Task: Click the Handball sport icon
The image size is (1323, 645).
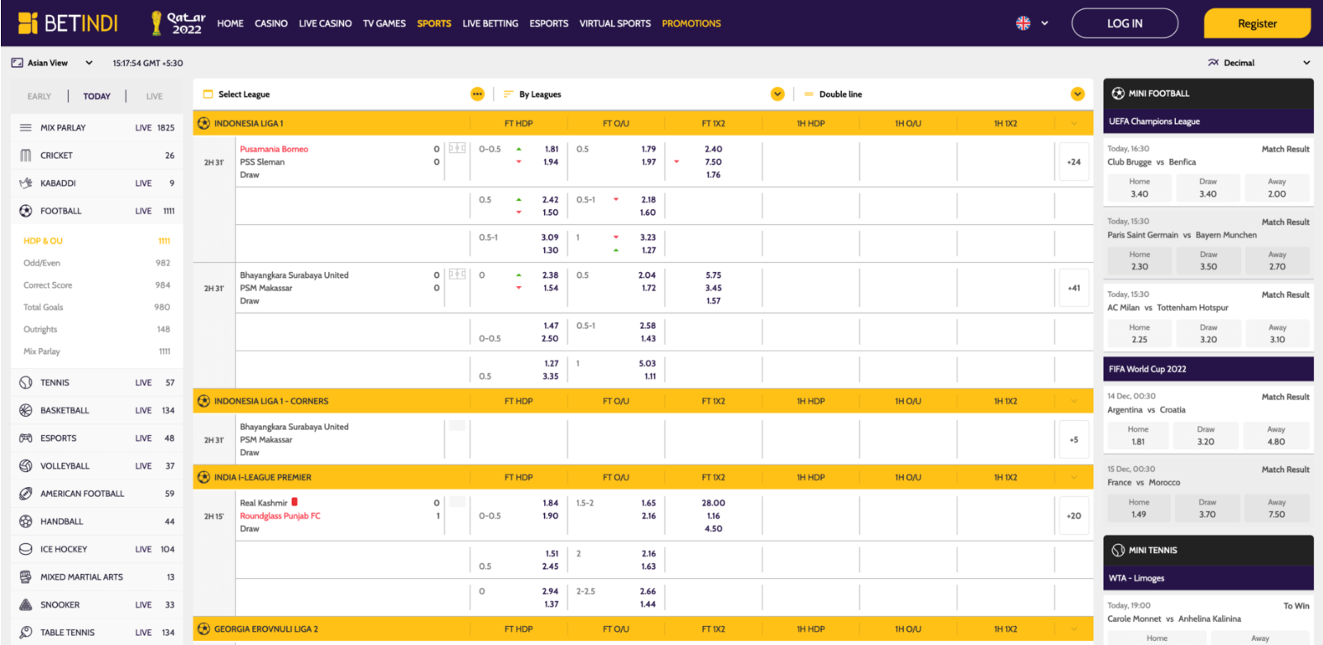Action: (26, 522)
